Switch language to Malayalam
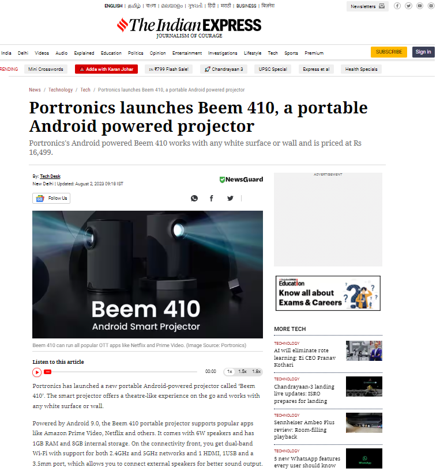The width and height of the screenshot is (440, 476). coord(172,6)
